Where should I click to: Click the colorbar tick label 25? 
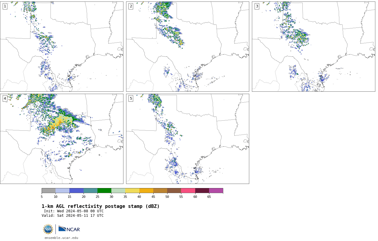tap(97, 197)
